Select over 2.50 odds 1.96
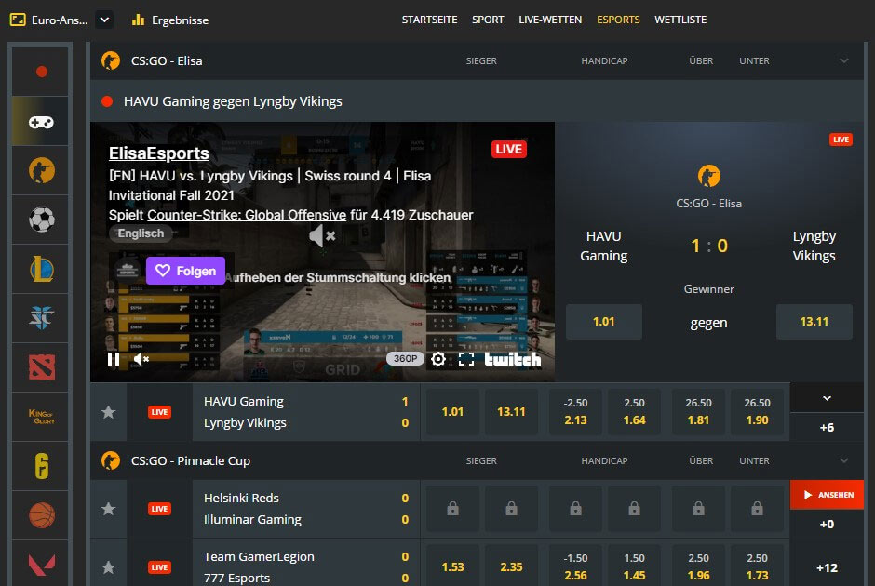The width and height of the screenshot is (875, 586). tap(698, 566)
